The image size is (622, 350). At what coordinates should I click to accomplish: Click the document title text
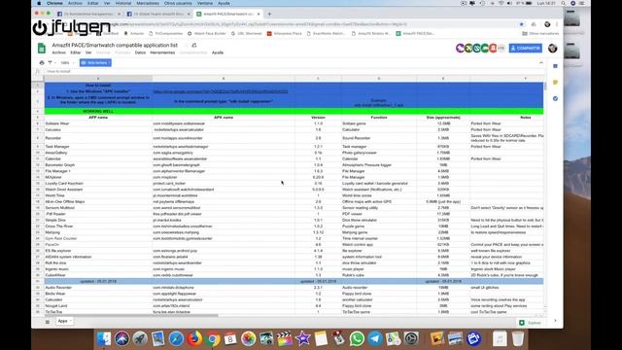115,46
